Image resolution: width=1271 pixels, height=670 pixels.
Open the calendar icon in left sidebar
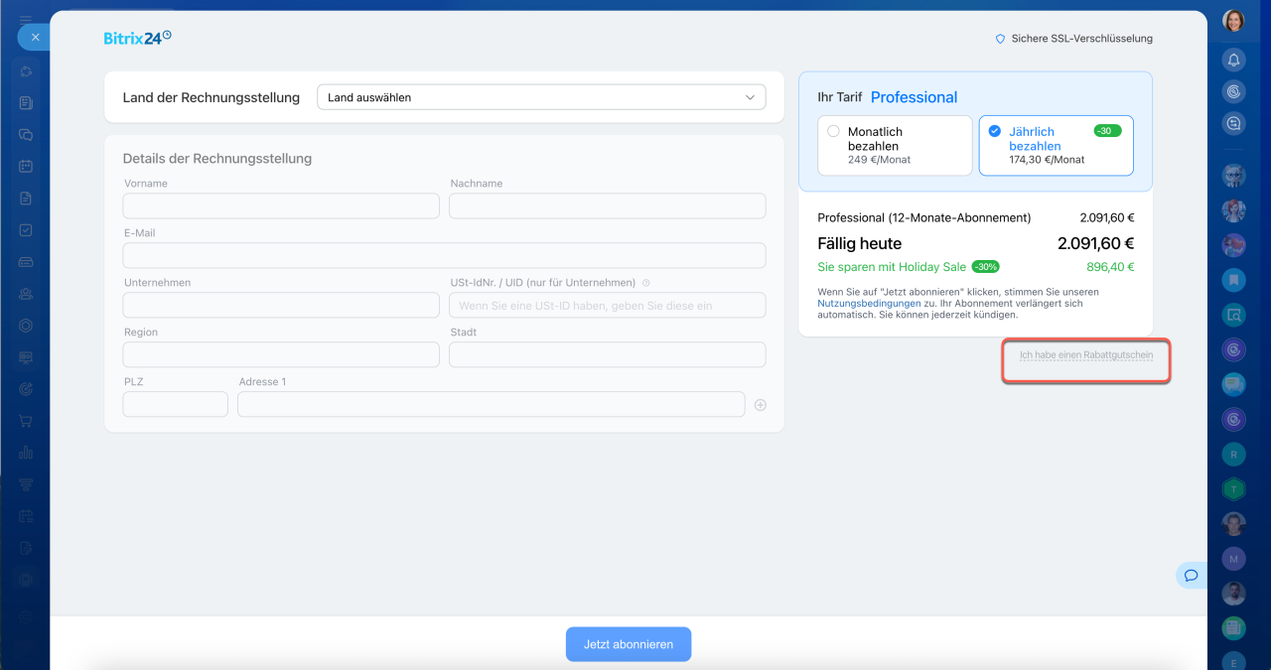click(26, 167)
